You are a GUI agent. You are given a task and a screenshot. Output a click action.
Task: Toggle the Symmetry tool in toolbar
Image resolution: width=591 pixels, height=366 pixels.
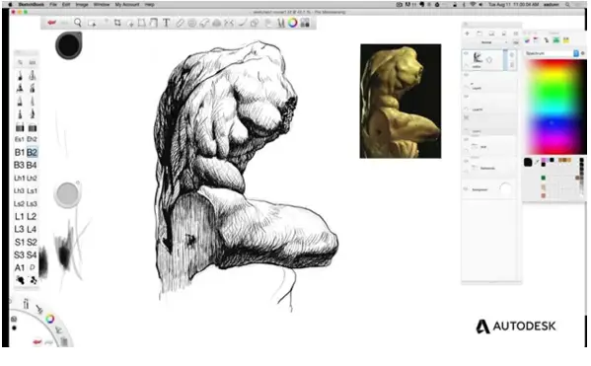pos(229,23)
